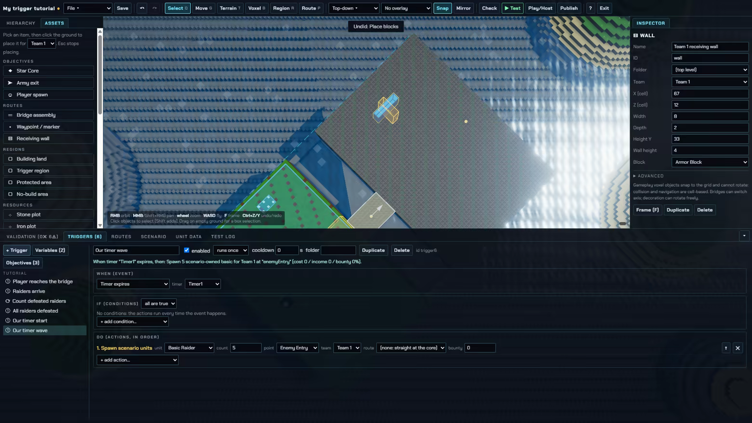Click the Save button

pos(122,8)
